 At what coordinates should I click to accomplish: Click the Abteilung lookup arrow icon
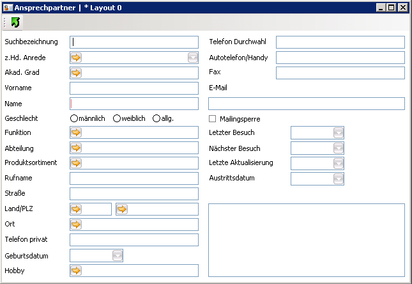click(x=76, y=148)
